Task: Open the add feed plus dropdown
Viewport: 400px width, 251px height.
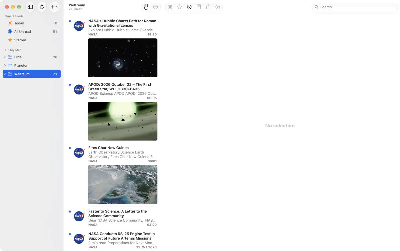Action: pyautogui.click(x=54, y=7)
